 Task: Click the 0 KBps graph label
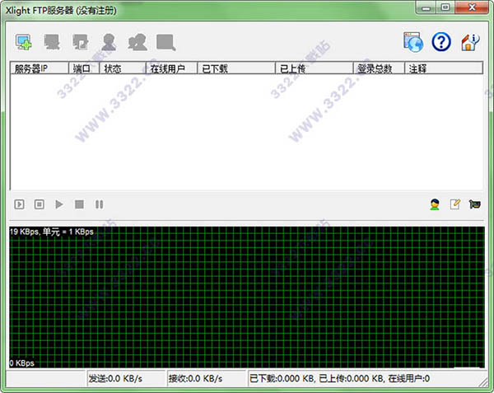click(21, 363)
